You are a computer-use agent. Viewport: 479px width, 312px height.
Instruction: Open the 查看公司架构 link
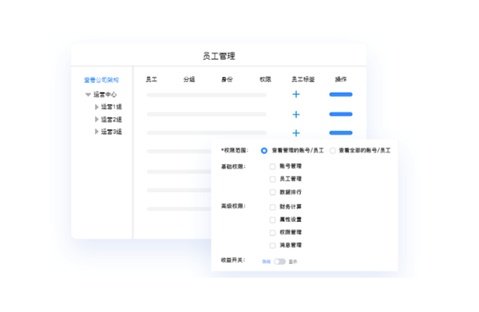click(x=101, y=80)
